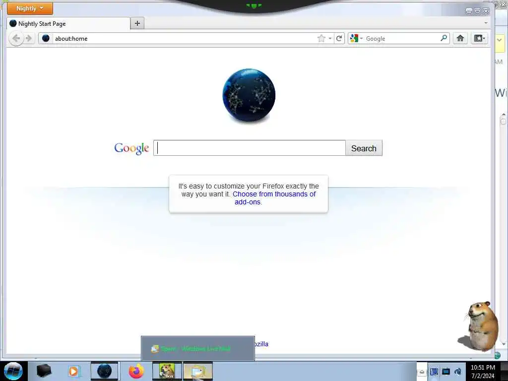Bookmark this page with the star icon

coord(321,39)
